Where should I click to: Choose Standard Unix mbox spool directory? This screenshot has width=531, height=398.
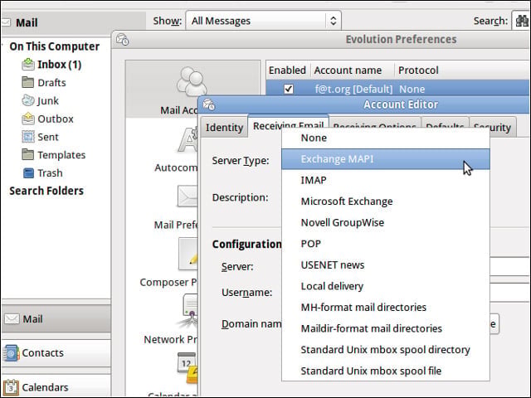point(385,350)
